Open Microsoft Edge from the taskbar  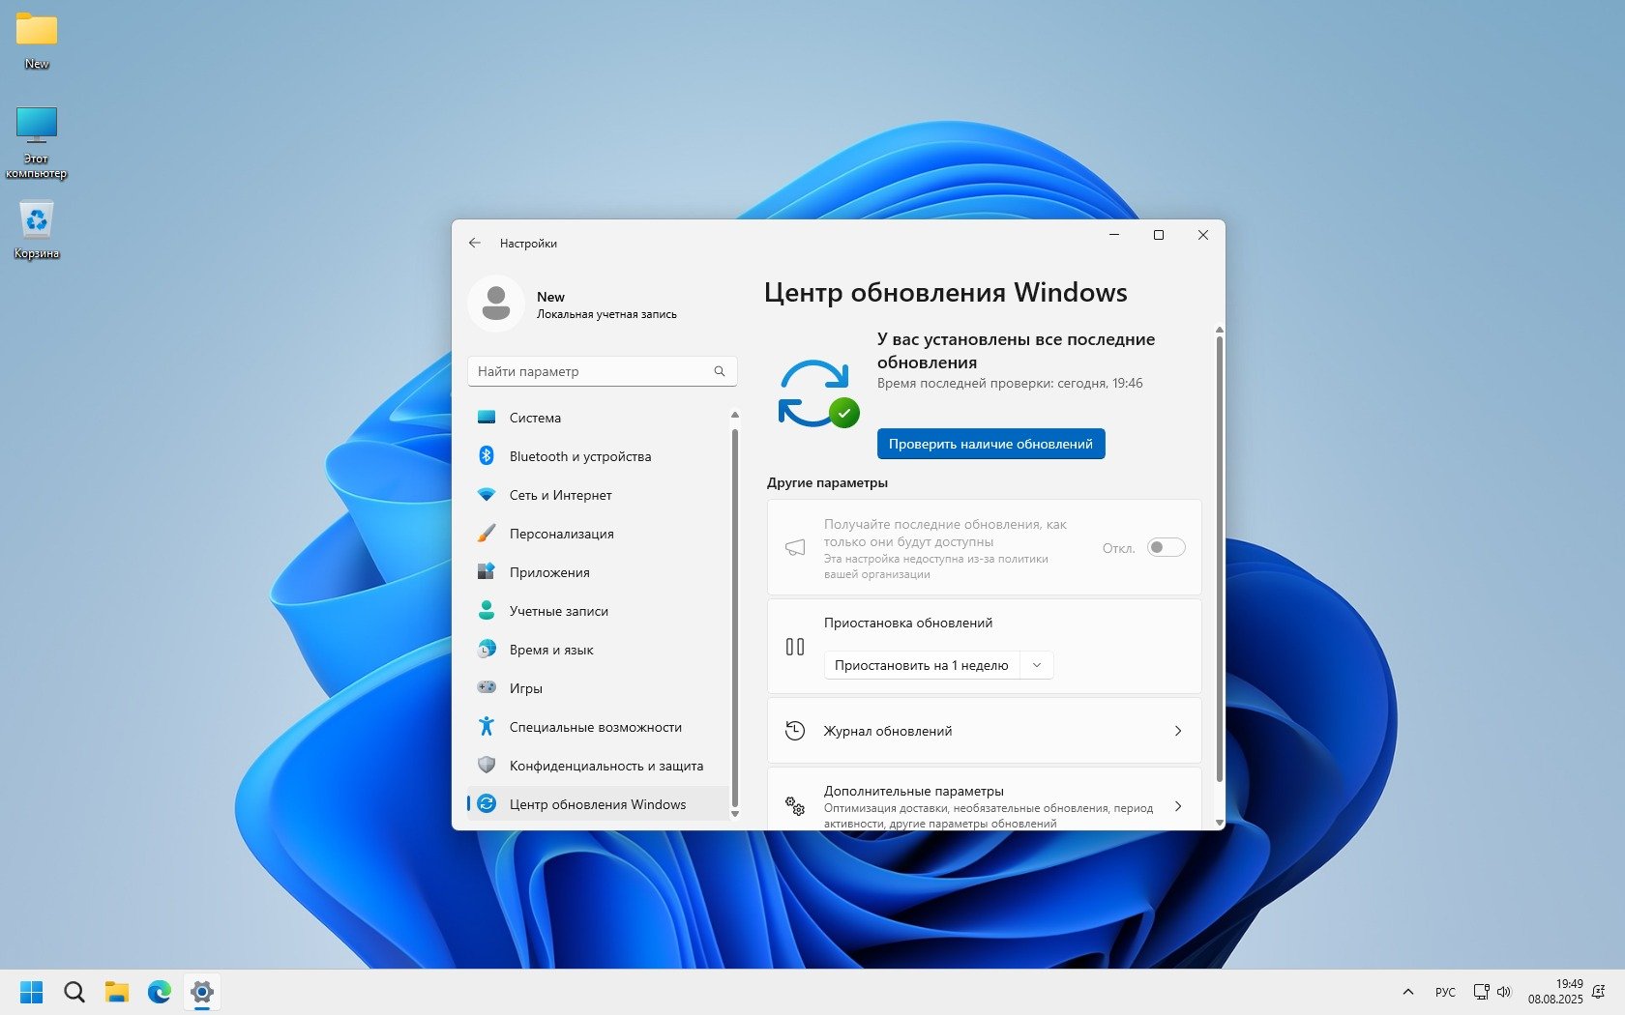point(160,992)
